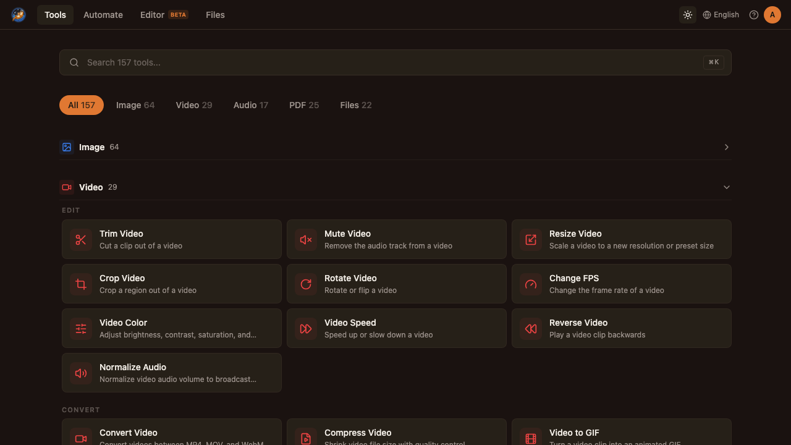791x445 pixels.
Task: Click the Resize Video arrow icon
Action: (531, 239)
